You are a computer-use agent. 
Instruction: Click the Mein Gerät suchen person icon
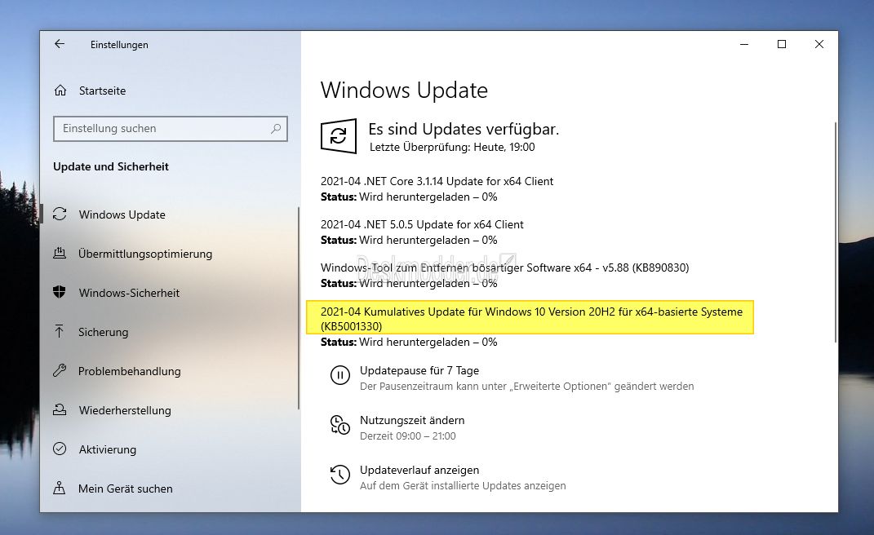pyautogui.click(x=59, y=489)
